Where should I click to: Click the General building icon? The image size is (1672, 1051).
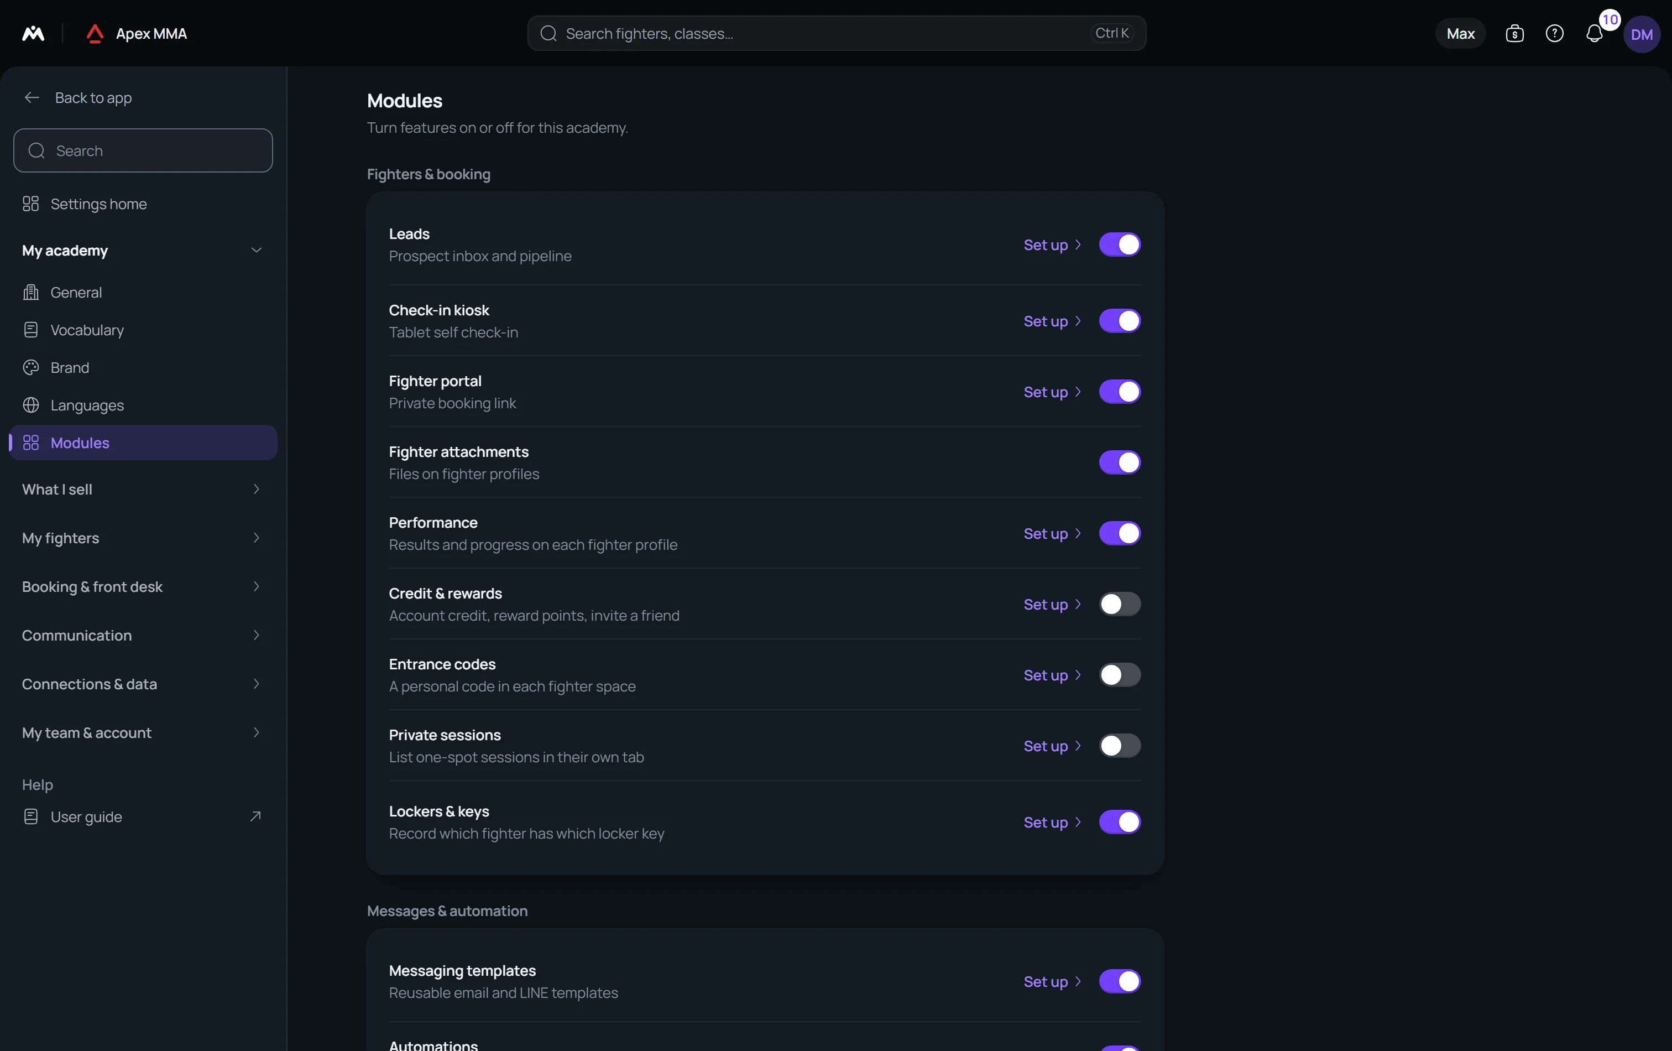click(x=30, y=293)
